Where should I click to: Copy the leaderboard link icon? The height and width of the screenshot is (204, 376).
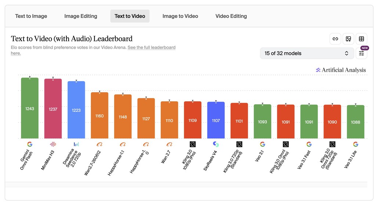click(x=335, y=39)
